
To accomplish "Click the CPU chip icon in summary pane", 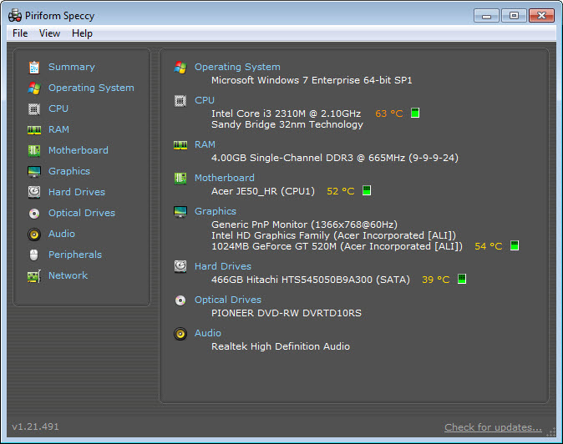I will tap(180, 101).
